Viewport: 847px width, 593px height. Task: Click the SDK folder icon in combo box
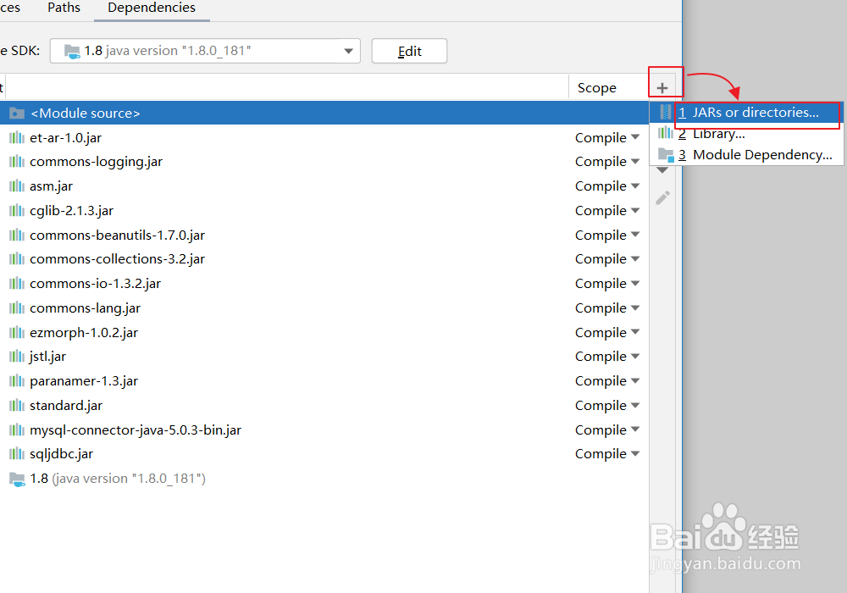(x=72, y=52)
